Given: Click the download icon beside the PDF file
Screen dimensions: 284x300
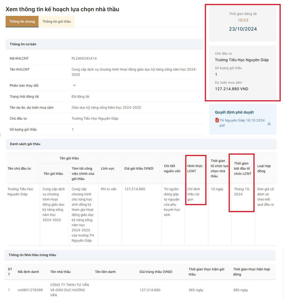Looking at the screenshot, I should point(269,123).
